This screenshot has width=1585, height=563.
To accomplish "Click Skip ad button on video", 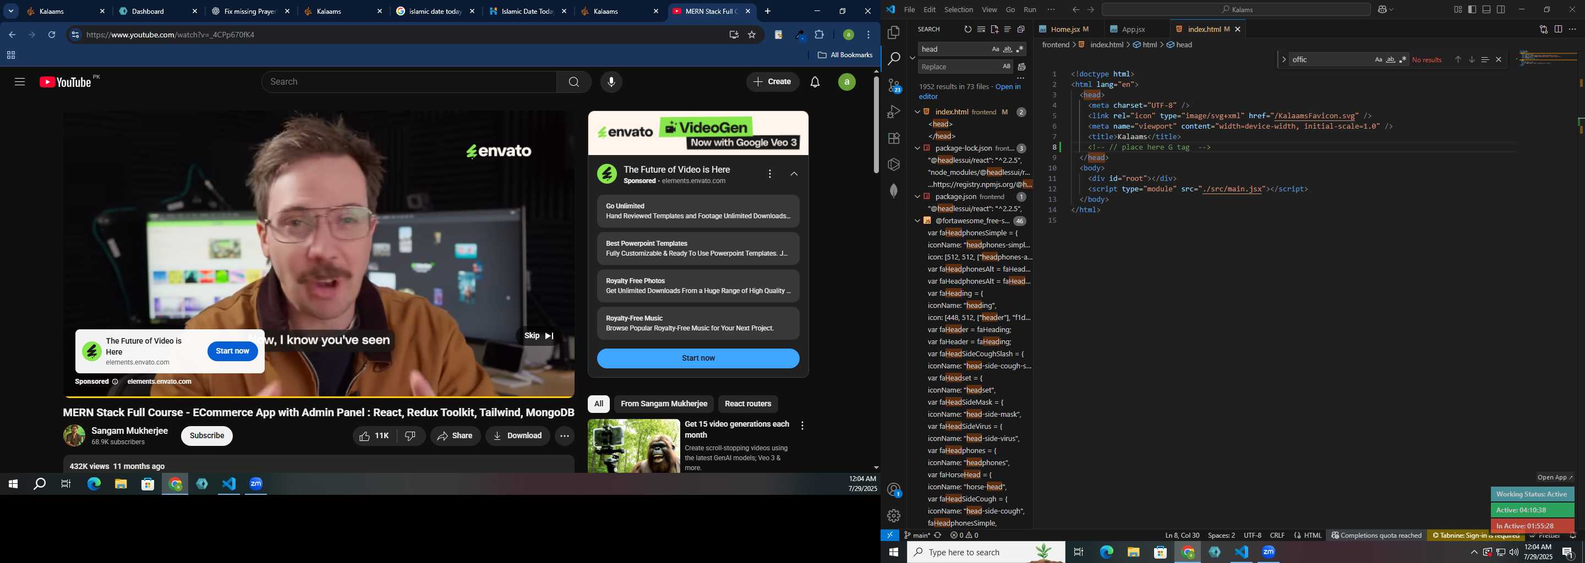I will 539,335.
